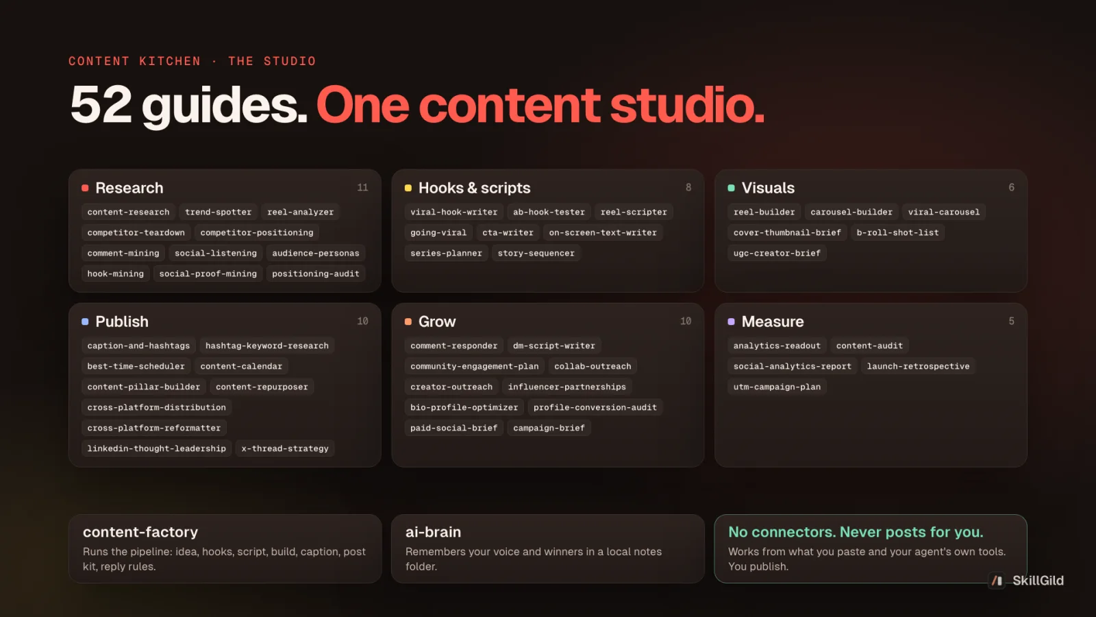Select the dm-script-writer tag
1096x617 pixels.
coord(554,346)
